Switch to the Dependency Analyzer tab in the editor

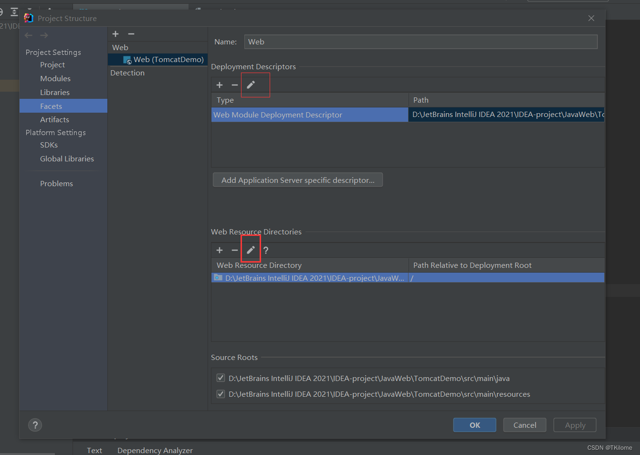[155, 450]
